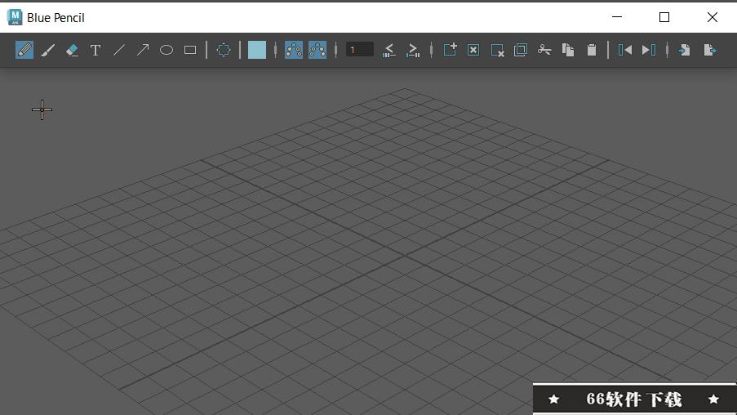The height and width of the screenshot is (415, 737).
Task: Click the retime-left less-than icon
Action: (389, 50)
